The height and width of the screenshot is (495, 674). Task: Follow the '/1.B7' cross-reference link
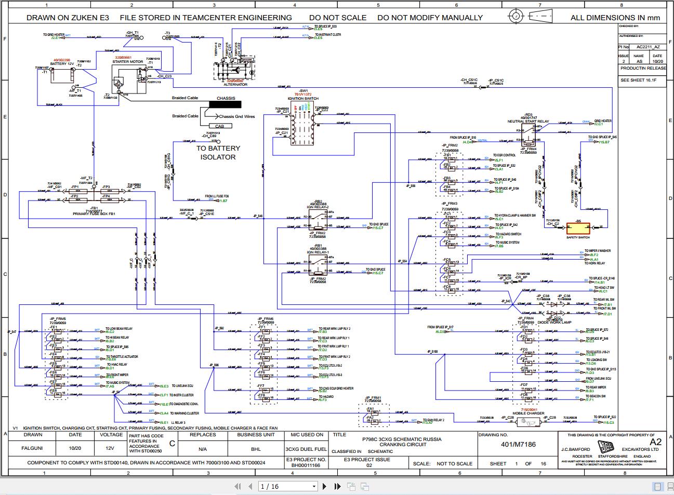point(222,200)
